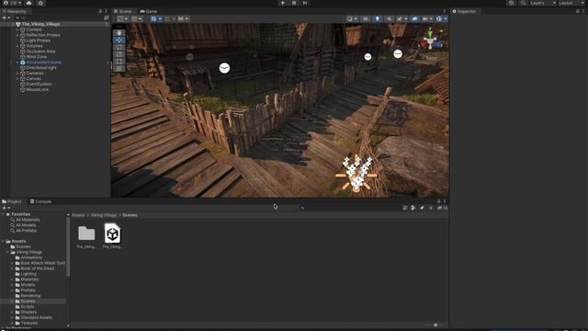The width and height of the screenshot is (588, 331).
Task: Select the Move tool in scene overlay
Action: click(119, 40)
